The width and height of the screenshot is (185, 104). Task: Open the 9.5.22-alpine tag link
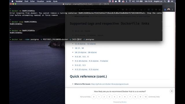click(81, 69)
